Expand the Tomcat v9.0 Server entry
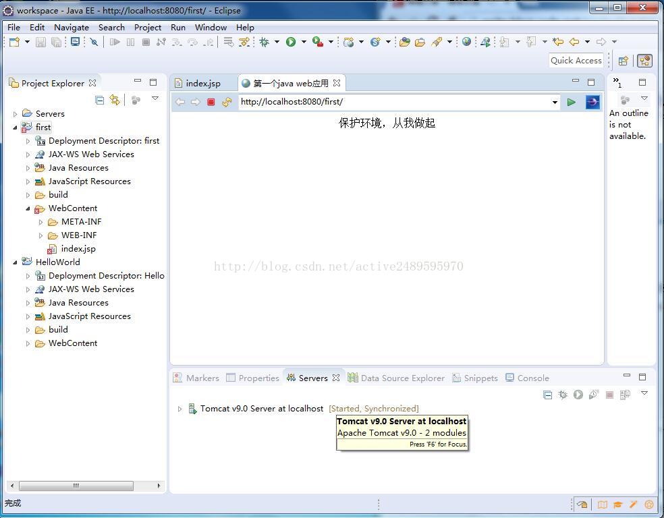664x518 pixels. [x=179, y=409]
